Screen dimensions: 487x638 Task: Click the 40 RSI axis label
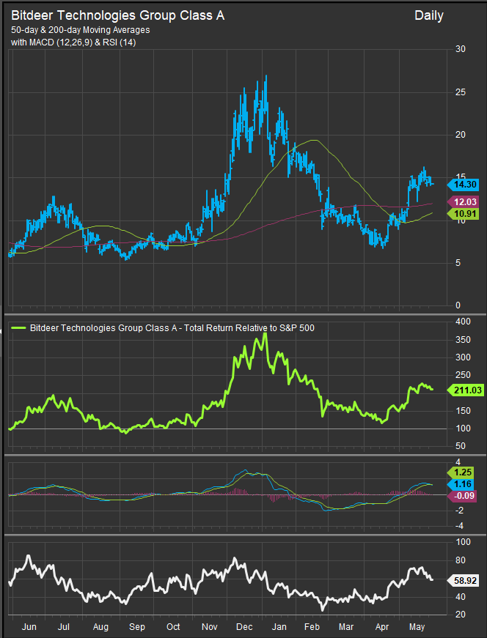coord(461,597)
